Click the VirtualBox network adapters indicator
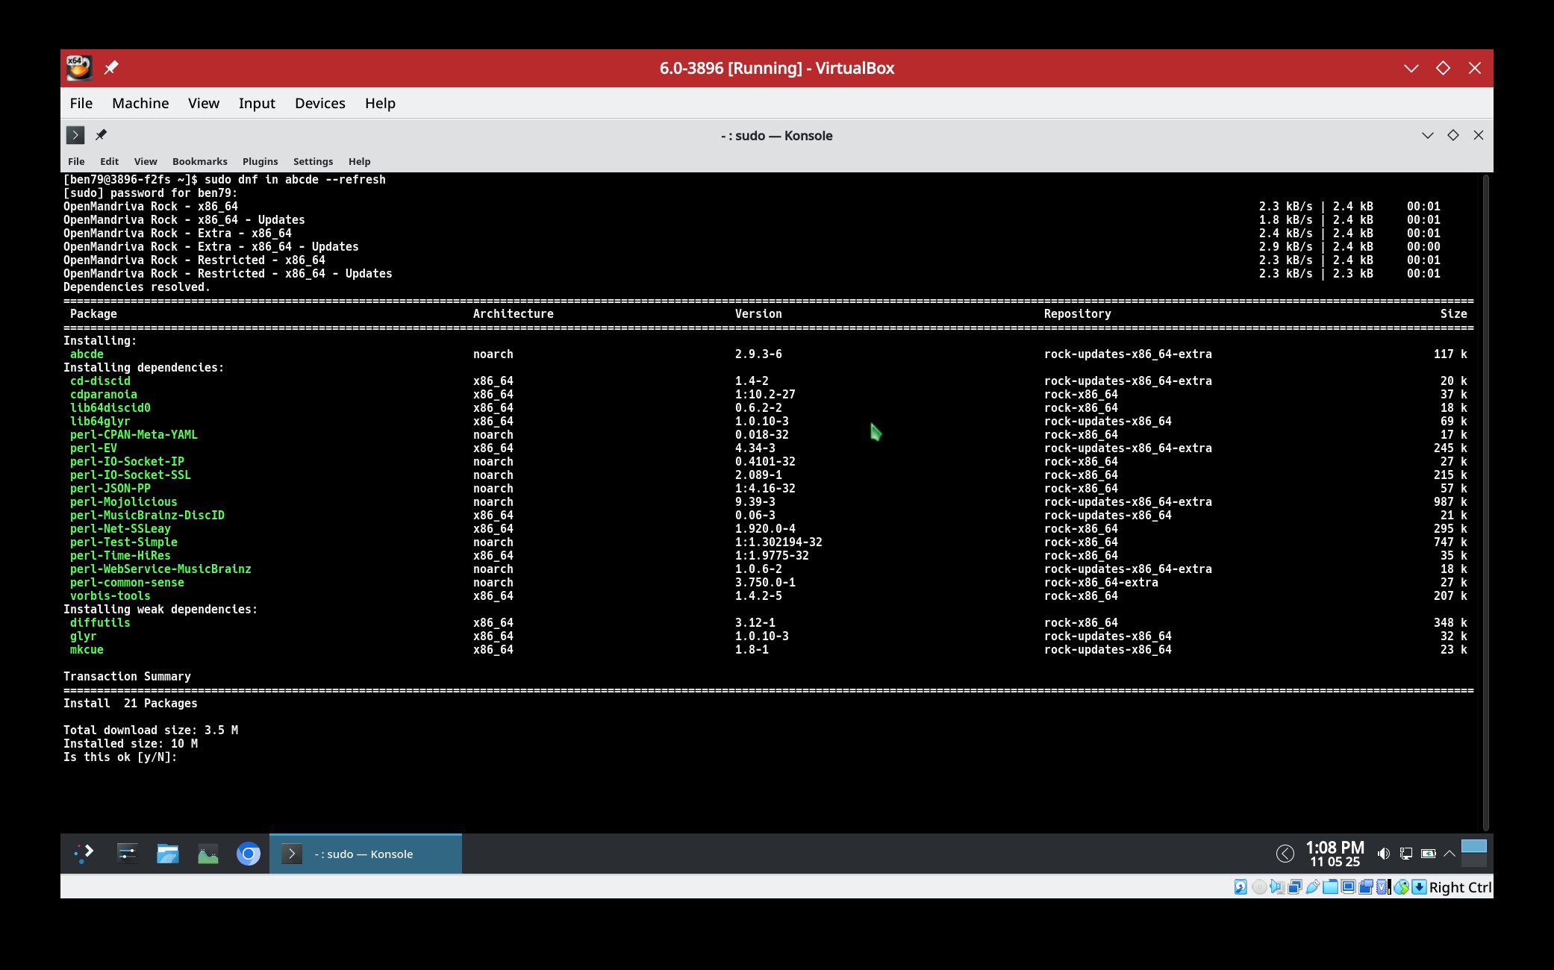This screenshot has height=970, width=1554. coord(1295,887)
